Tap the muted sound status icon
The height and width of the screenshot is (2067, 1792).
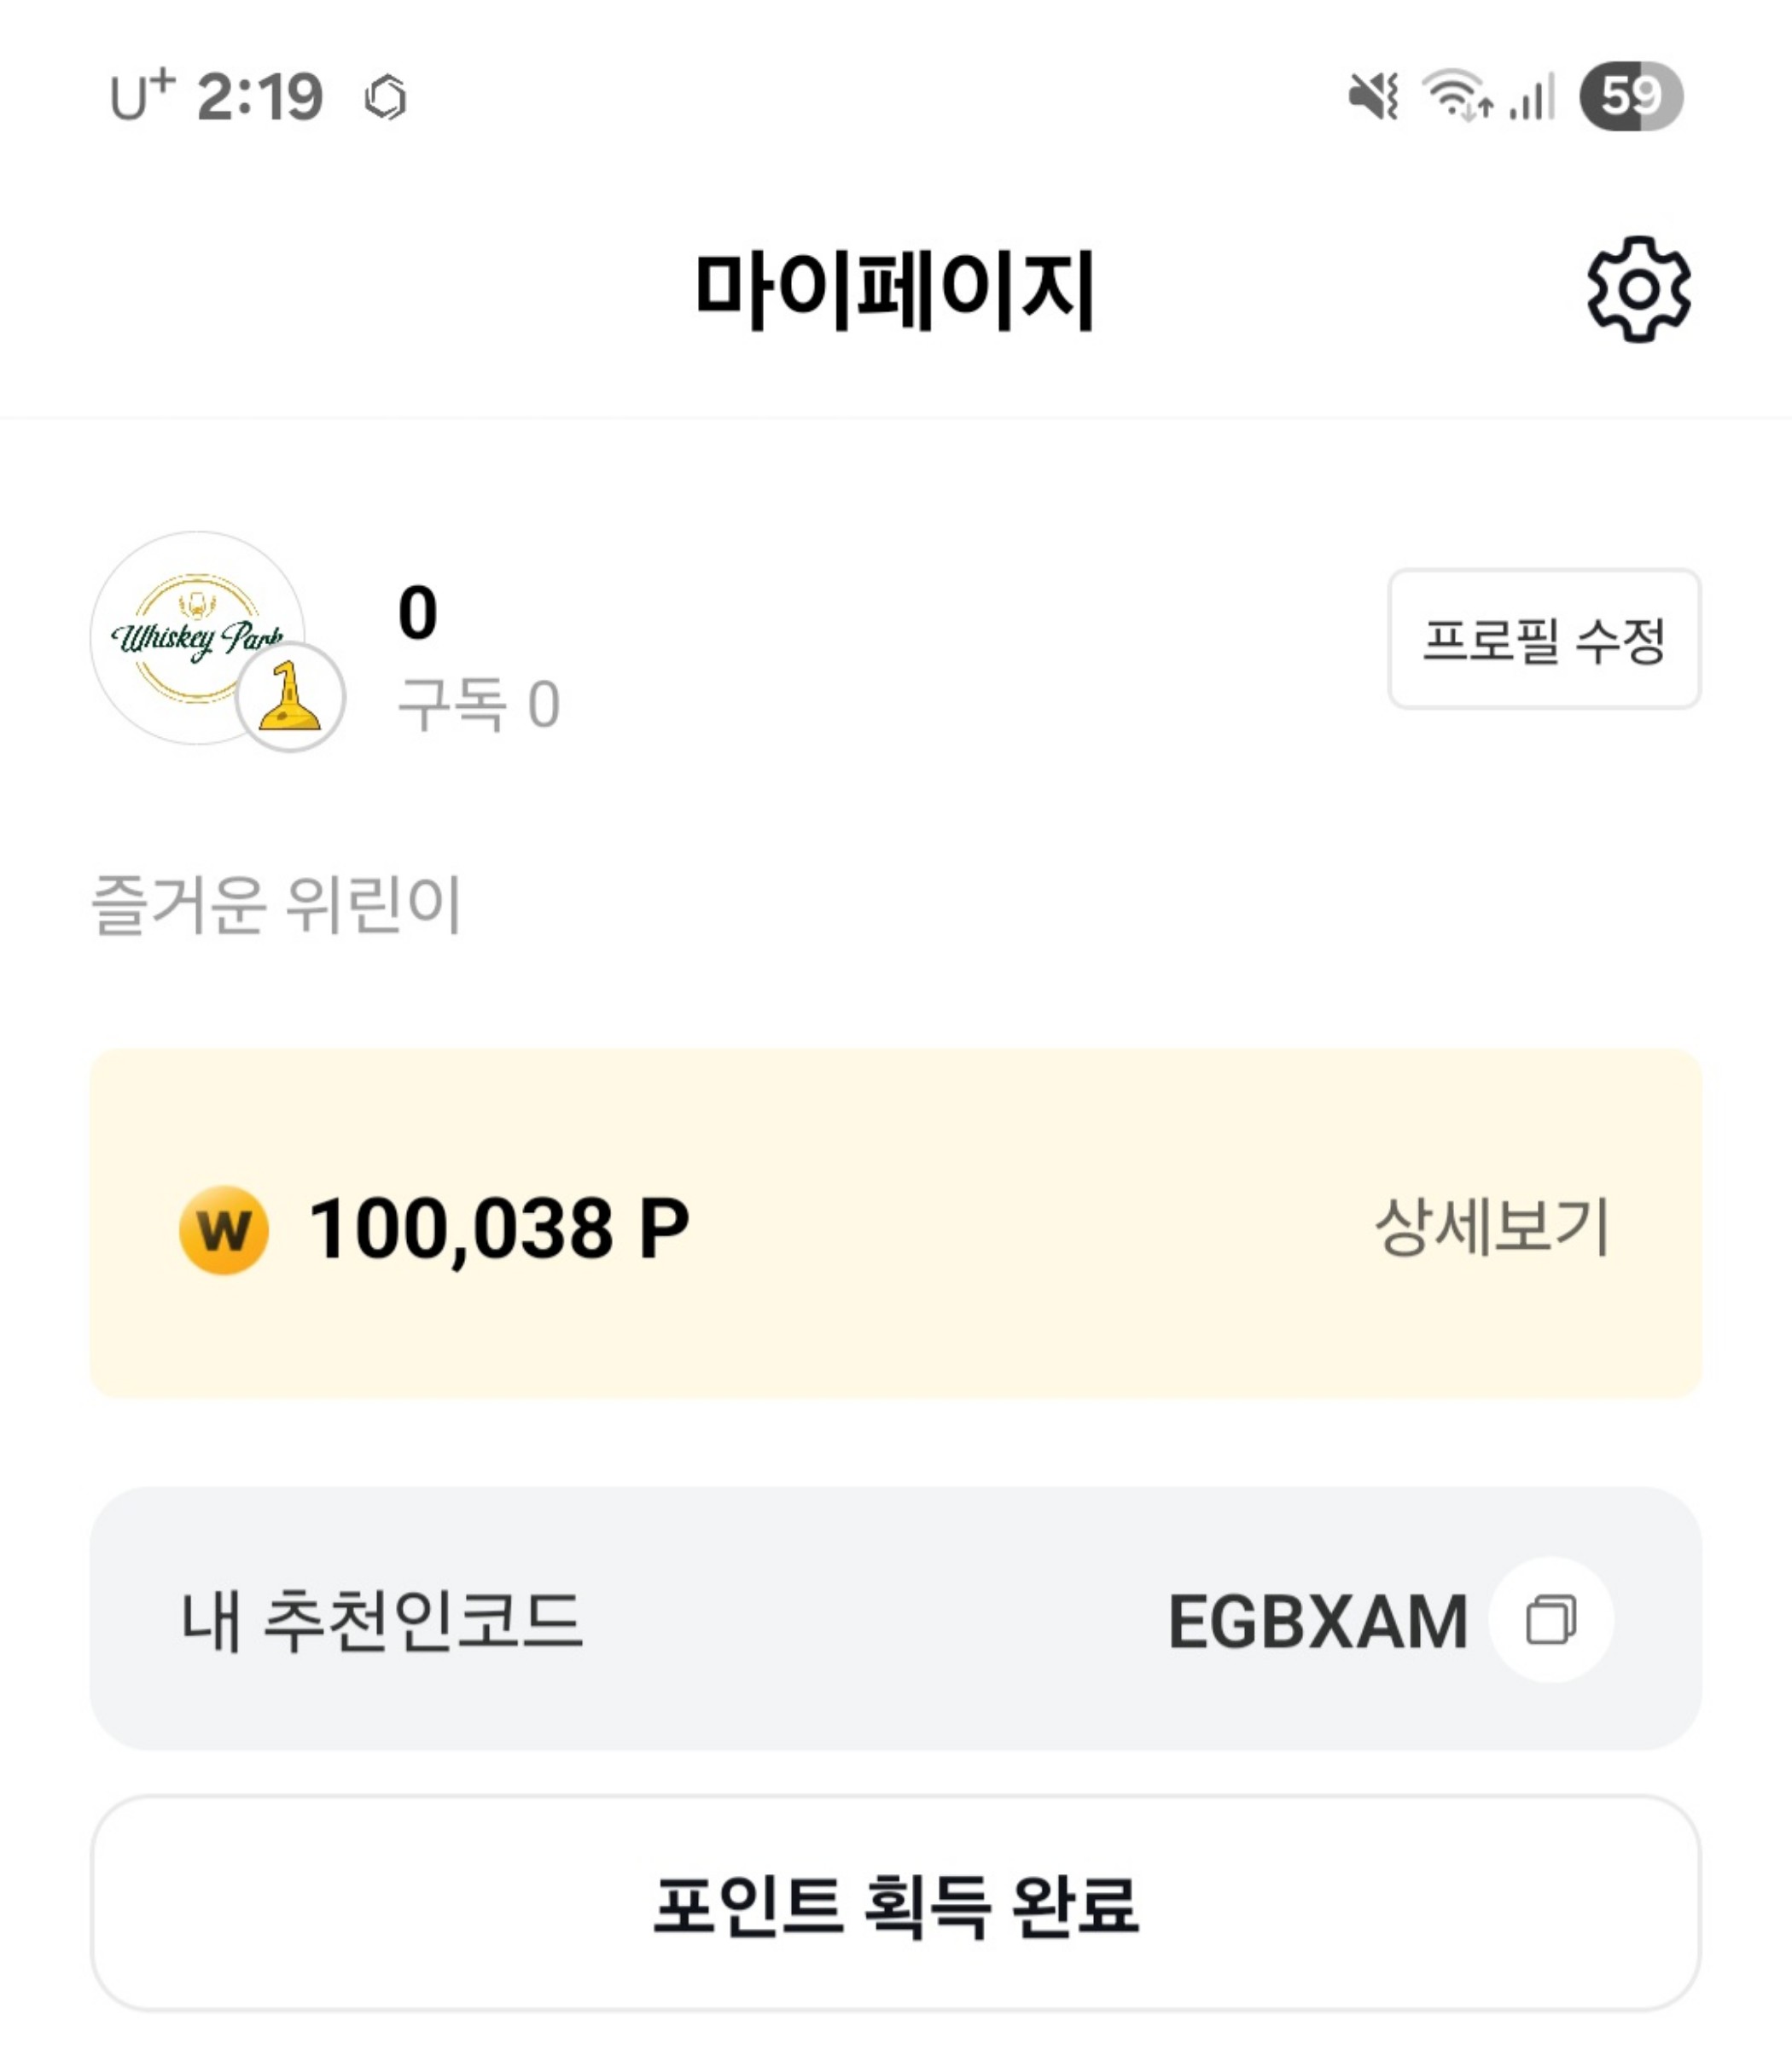tap(1373, 98)
